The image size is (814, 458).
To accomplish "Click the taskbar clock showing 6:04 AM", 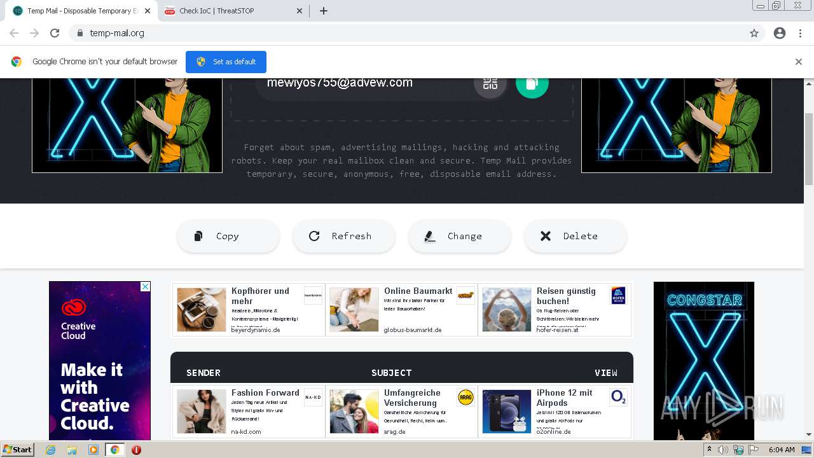I will [782, 450].
